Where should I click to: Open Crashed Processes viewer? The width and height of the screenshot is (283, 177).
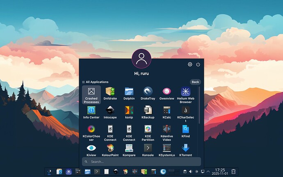(91, 94)
